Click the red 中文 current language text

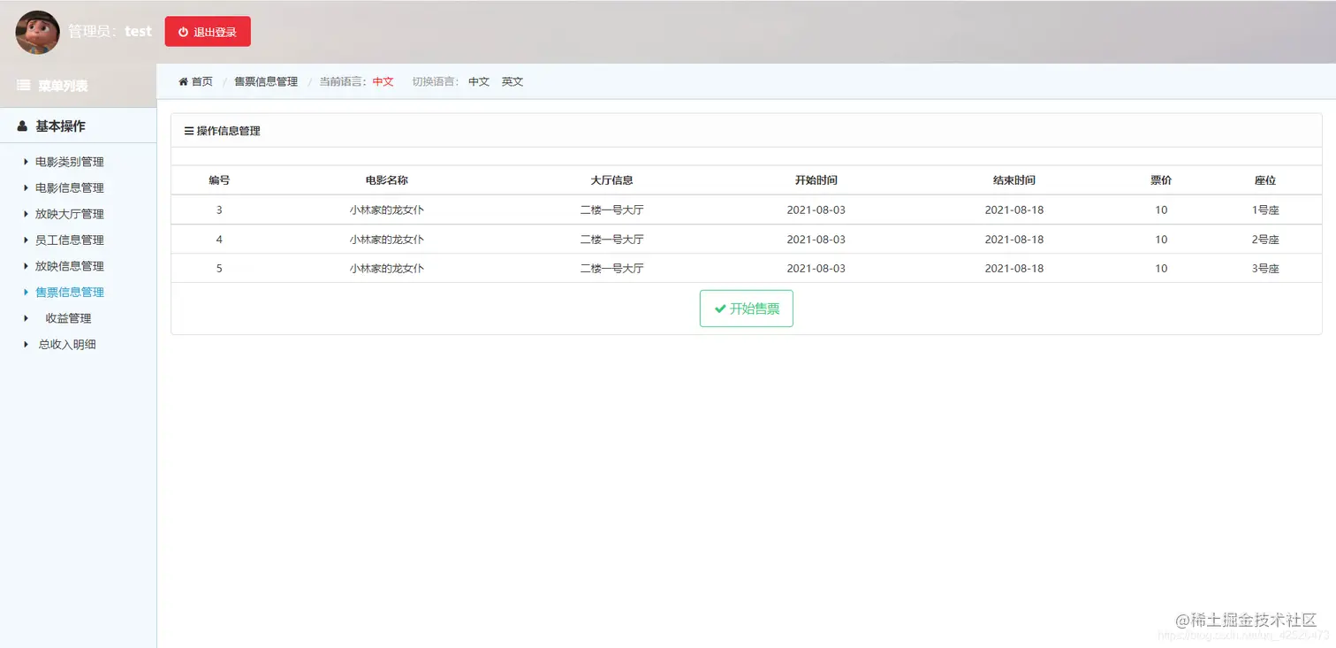pos(383,81)
